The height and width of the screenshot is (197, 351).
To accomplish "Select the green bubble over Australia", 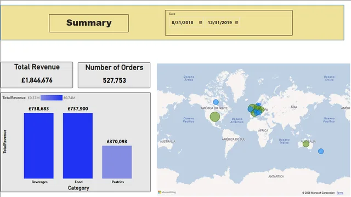I will coord(306,144).
